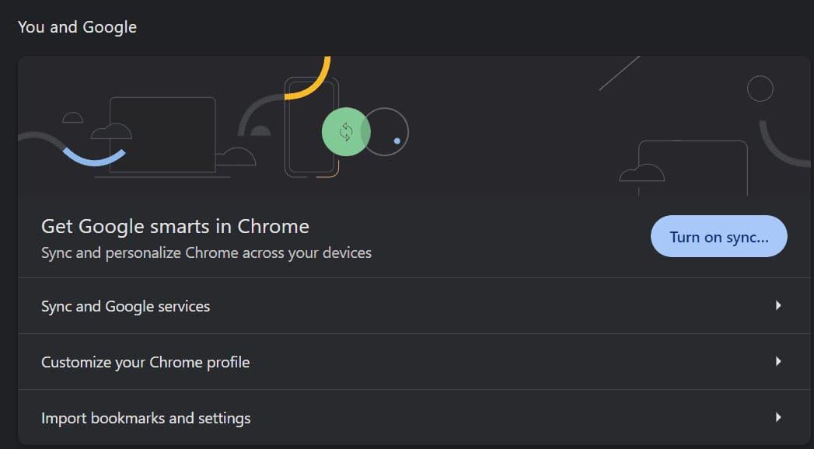The height and width of the screenshot is (449, 814).
Task: Click the small blue dot in outlined circle
Action: pos(397,141)
